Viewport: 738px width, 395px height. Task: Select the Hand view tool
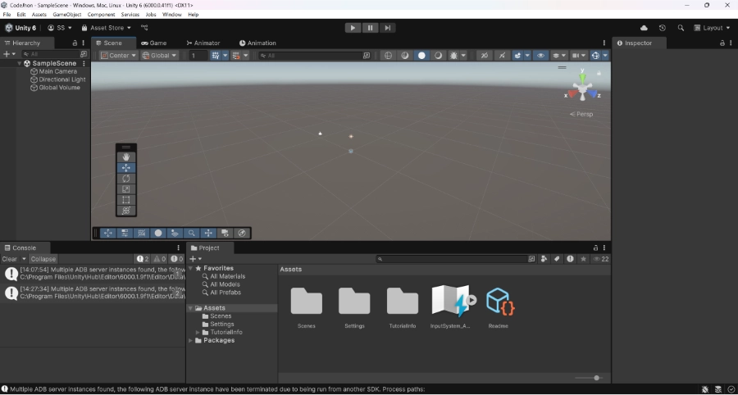126,157
